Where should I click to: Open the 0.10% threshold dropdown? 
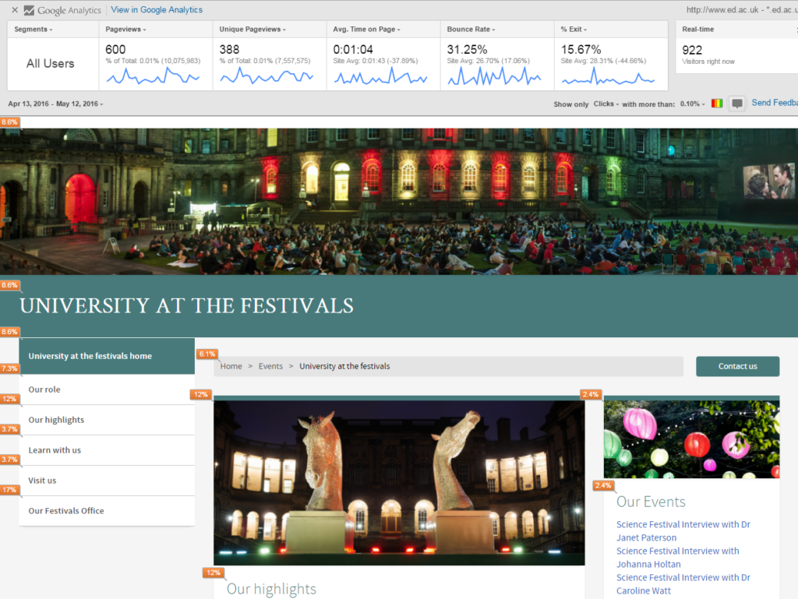click(x=690, y=103)
